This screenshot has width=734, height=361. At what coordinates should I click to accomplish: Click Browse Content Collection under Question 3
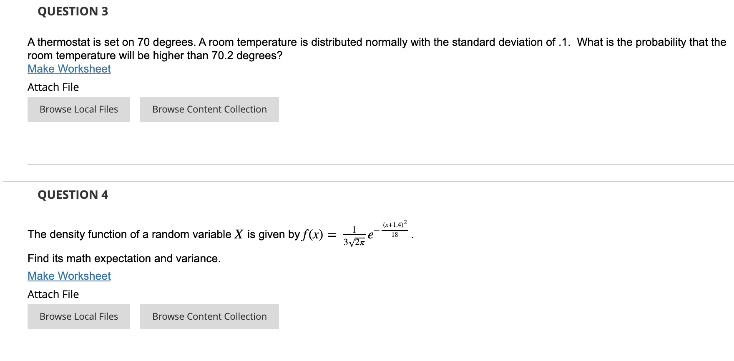click(x=209, y=109)
